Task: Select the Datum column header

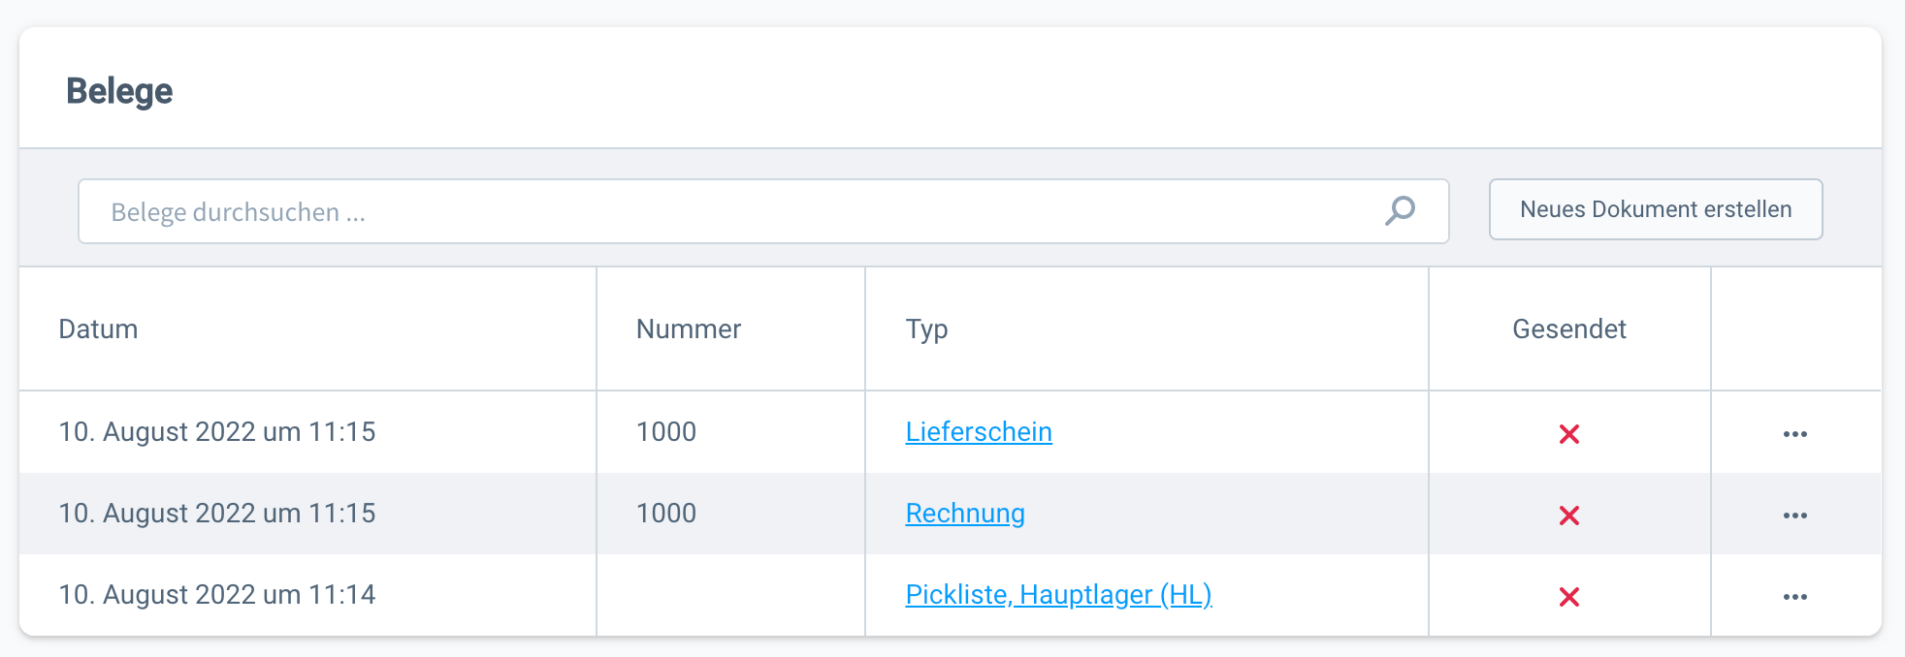Action: click(x=98, y=328)
